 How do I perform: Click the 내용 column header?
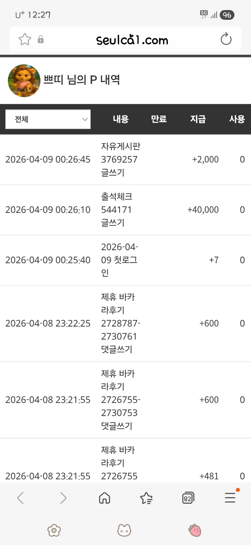(x=121, y=119)
